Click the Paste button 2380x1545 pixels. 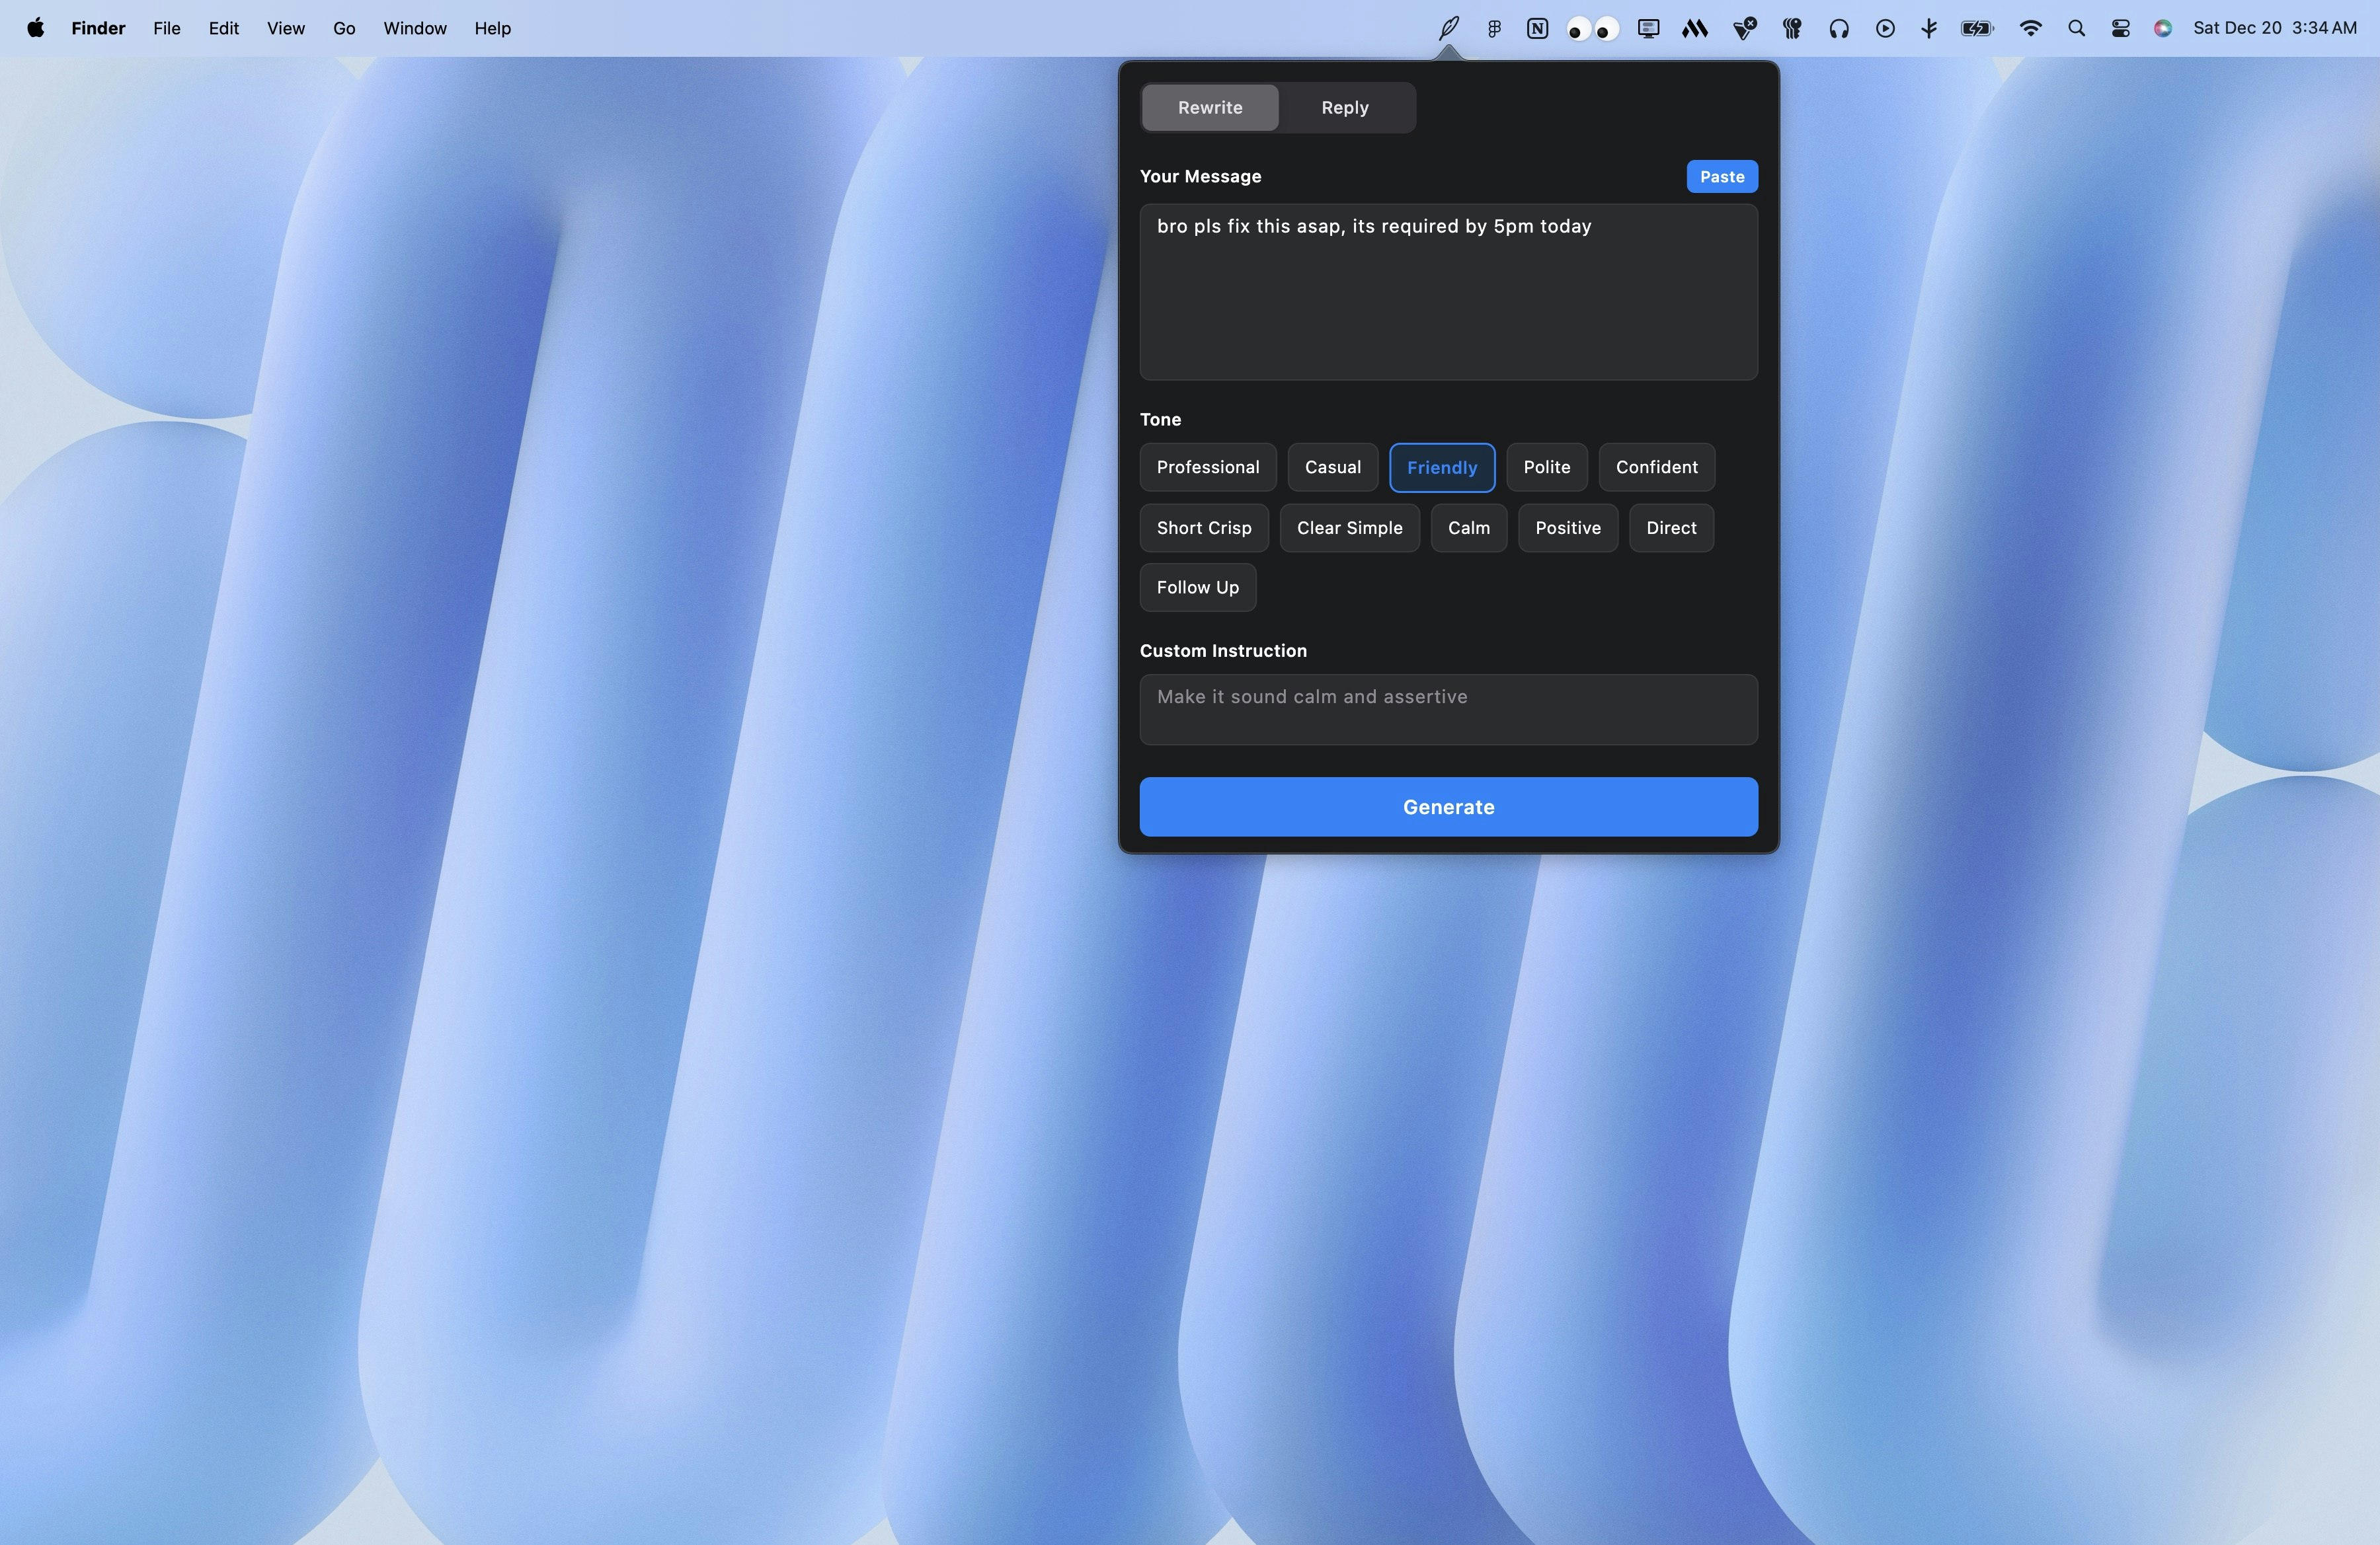[x=1721, y=176]
